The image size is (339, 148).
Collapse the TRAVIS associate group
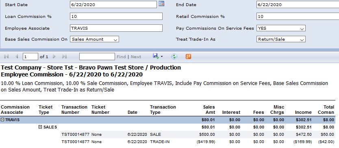[2, 120]
